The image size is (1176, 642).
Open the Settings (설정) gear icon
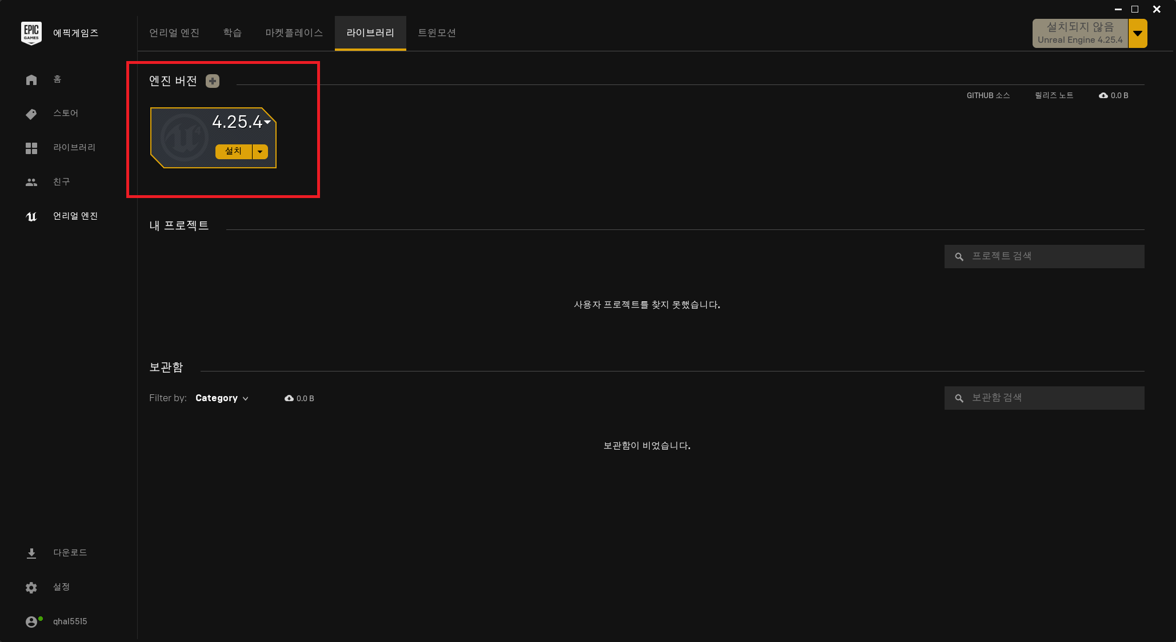(x=31, y=588)
